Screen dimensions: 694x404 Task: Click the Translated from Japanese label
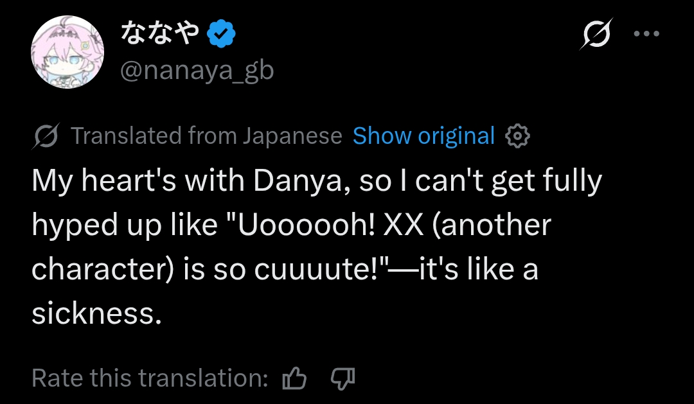coord(206,136)
